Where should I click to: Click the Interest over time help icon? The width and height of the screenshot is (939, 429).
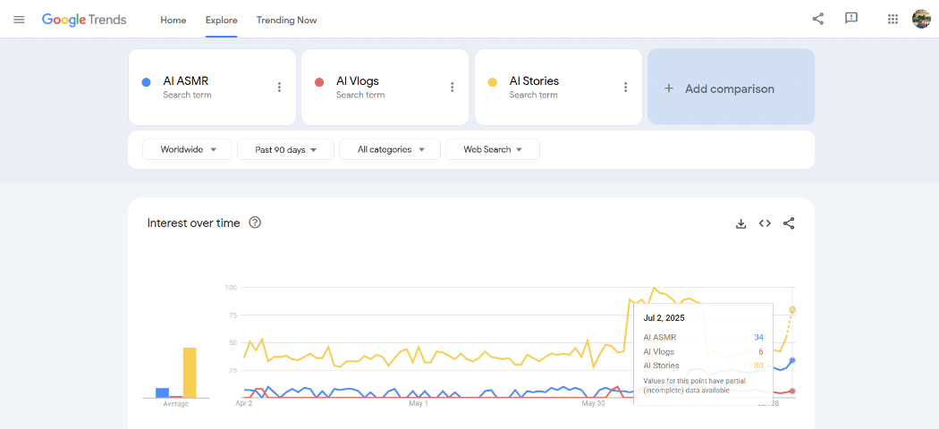(x=255, y=223)
